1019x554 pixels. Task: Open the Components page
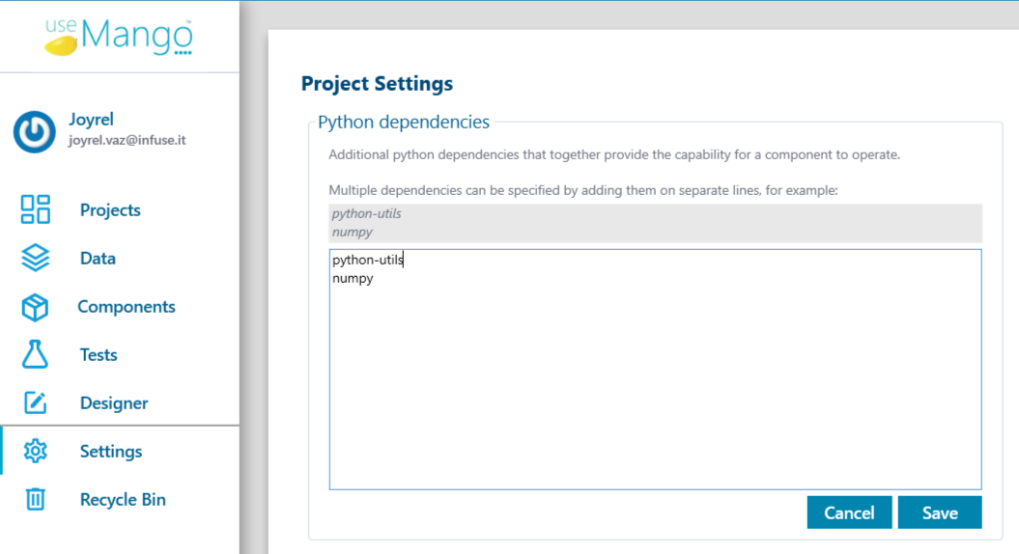point(127,307)
